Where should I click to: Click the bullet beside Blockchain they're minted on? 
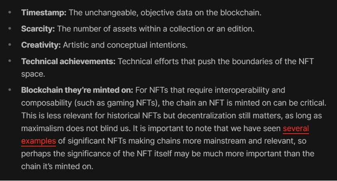click(x=11, y=90)
